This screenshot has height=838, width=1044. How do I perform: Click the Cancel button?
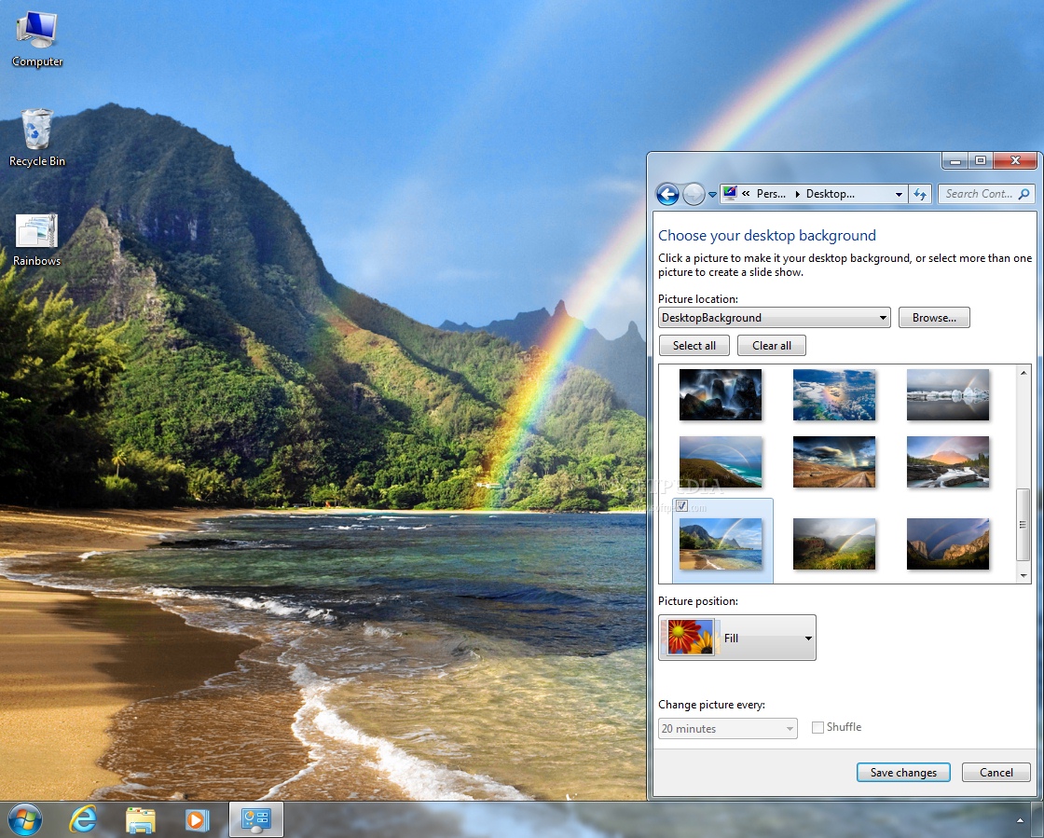coord(996,772)
